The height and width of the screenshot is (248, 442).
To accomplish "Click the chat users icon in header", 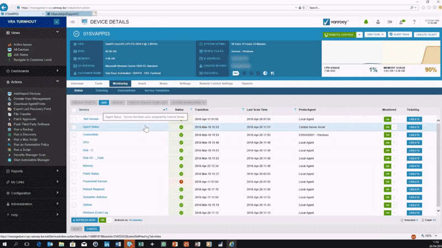I will (402, 22).
